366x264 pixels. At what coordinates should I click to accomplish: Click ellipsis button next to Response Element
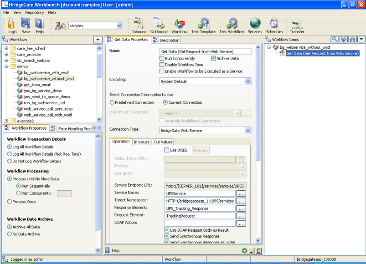click(241, 208)
